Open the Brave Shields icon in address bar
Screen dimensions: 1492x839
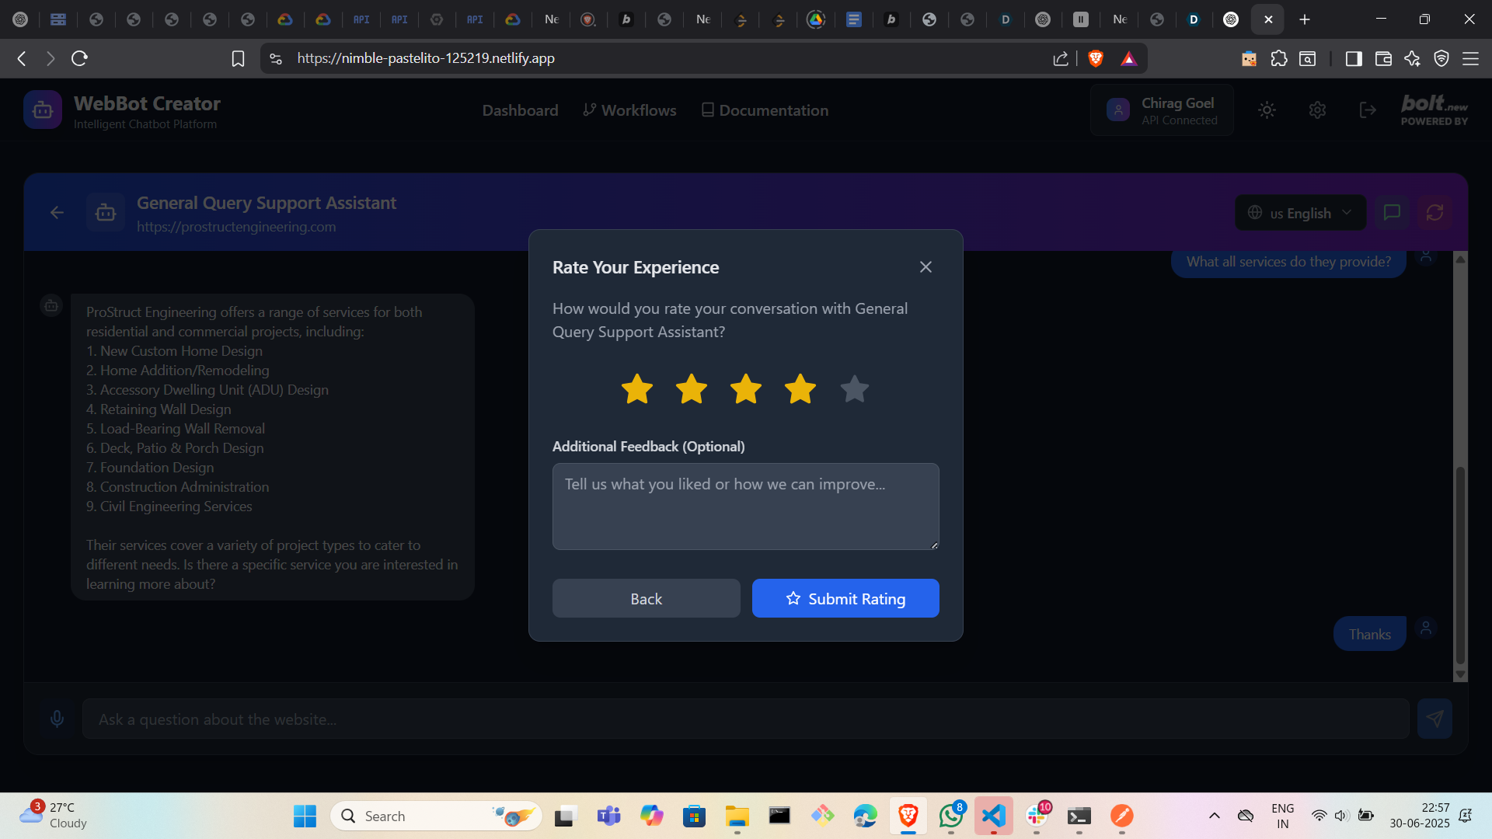[1096, 58]
